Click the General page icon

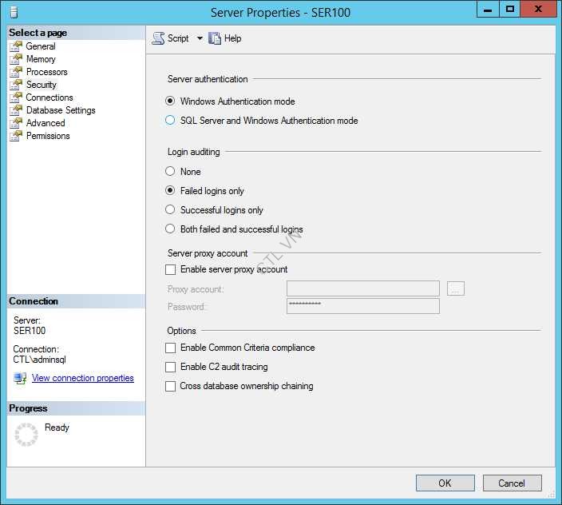pyautogui.click(x=16, y=46)
